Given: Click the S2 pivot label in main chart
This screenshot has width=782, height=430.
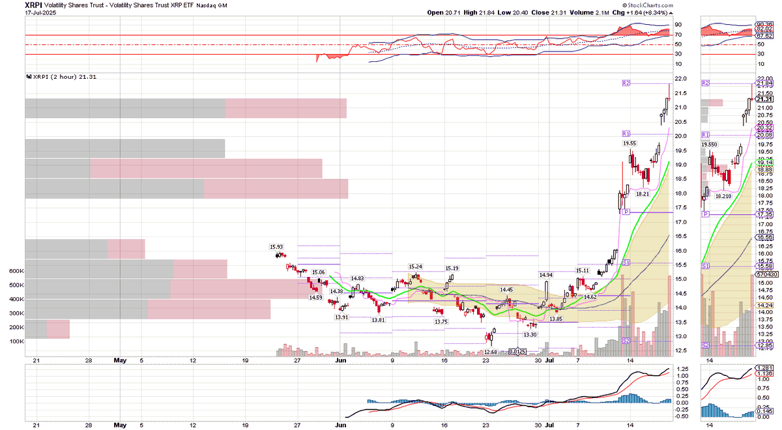Looking at the screenshot, I should [x=625, y=341].
